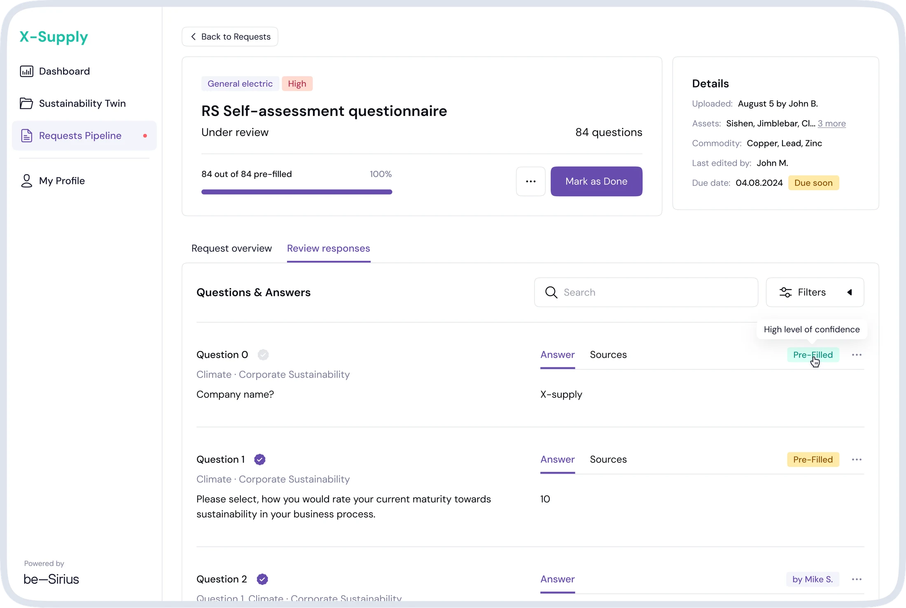906x608 pixels.
Task: Open the Dashboard chart icon
Action: tap(26, 71)
